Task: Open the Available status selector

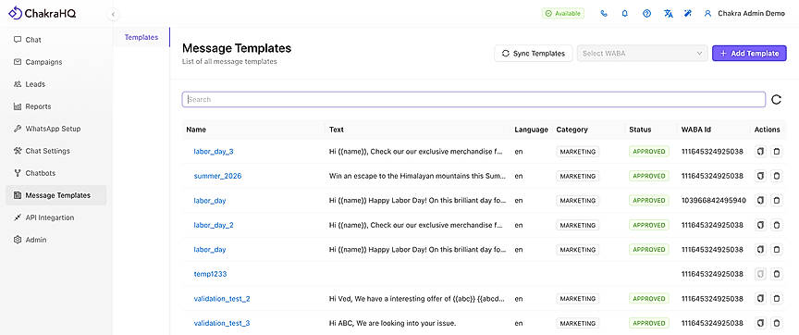Action: [x=562, y=14]
